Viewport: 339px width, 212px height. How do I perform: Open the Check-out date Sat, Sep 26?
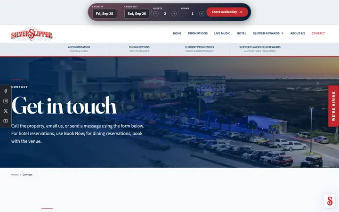[x=137, y=14]
